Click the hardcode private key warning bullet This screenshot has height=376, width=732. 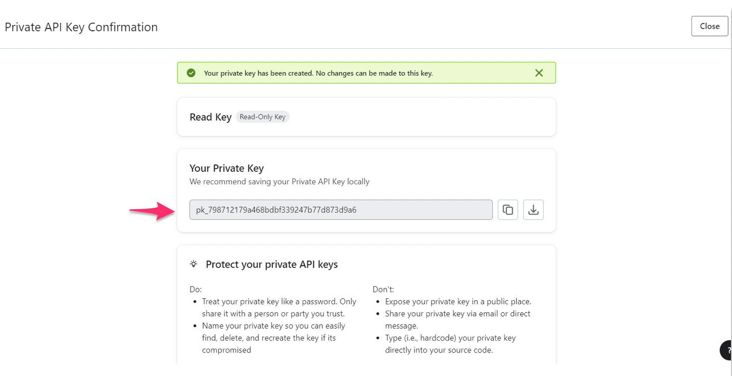point(450,344)
